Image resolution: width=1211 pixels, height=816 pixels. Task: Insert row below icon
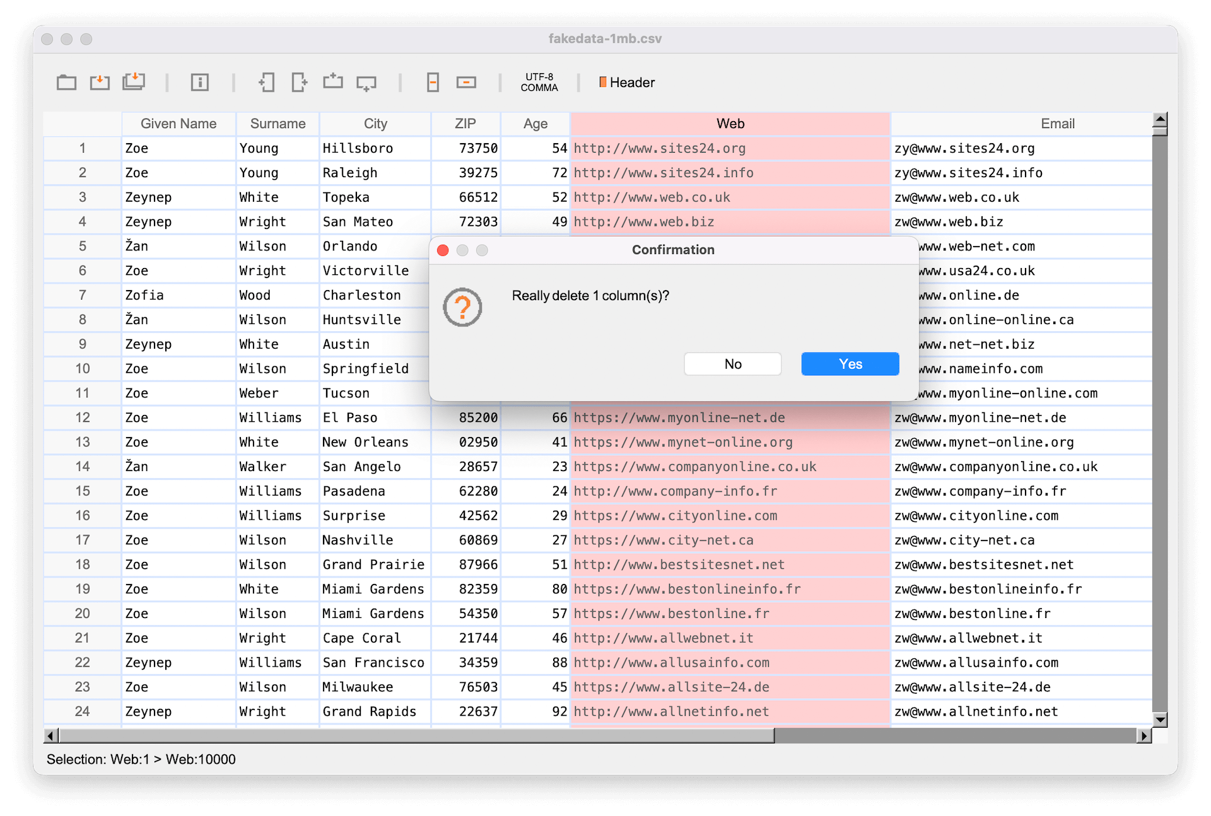pos(366,83)
